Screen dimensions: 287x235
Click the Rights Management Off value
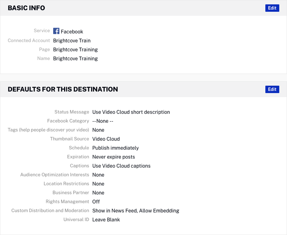click(96, 202)
